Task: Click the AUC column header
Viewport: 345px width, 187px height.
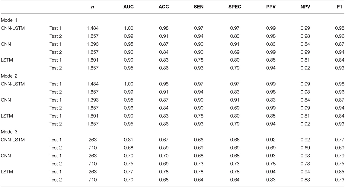Action: (129, 7)
